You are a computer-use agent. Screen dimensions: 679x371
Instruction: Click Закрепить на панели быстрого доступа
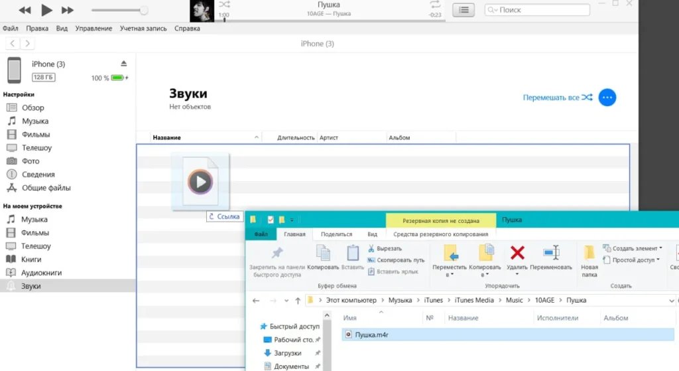click(x=277, y=261)
